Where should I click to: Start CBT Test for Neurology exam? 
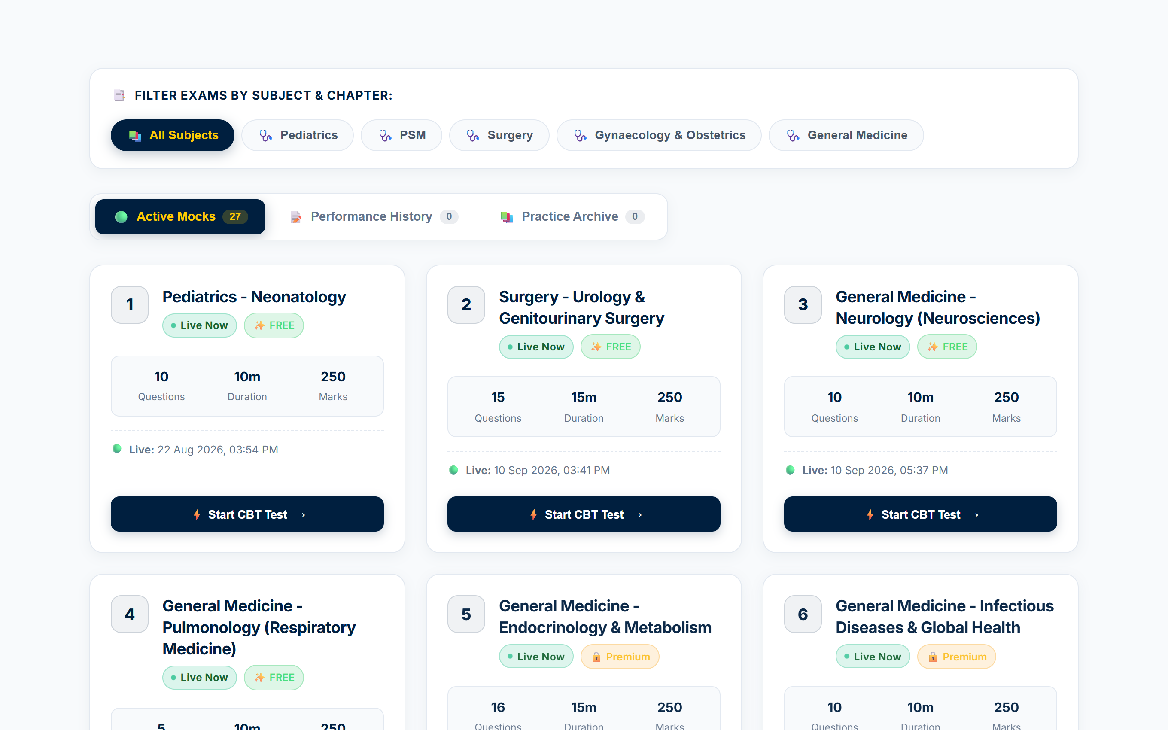[920, 514]
